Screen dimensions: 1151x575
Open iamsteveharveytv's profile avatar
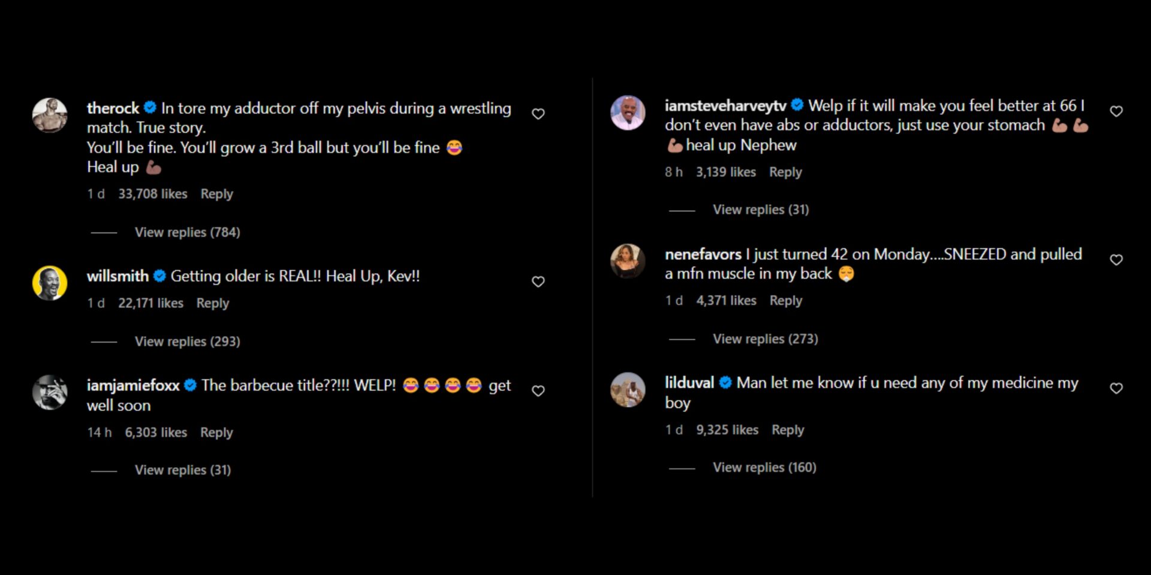pos(628,113)
